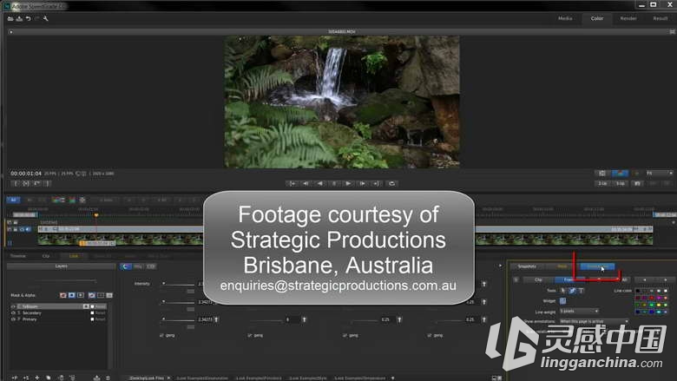
Task: Expand the panel arrow left of Snapshots
Action: [501, 266]
